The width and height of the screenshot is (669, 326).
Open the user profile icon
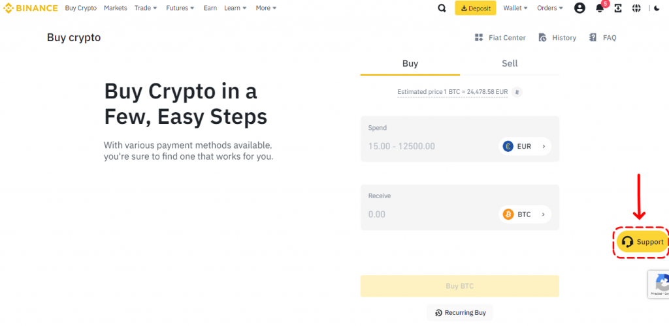coord(579,8)
